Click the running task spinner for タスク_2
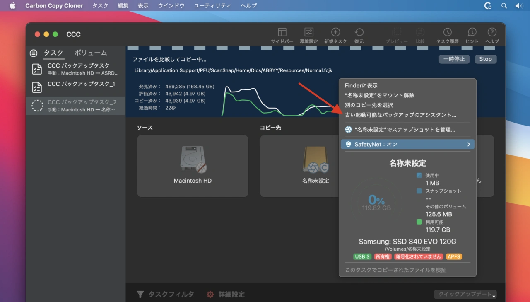Screen dimensions: 530x302 (37, 106)
